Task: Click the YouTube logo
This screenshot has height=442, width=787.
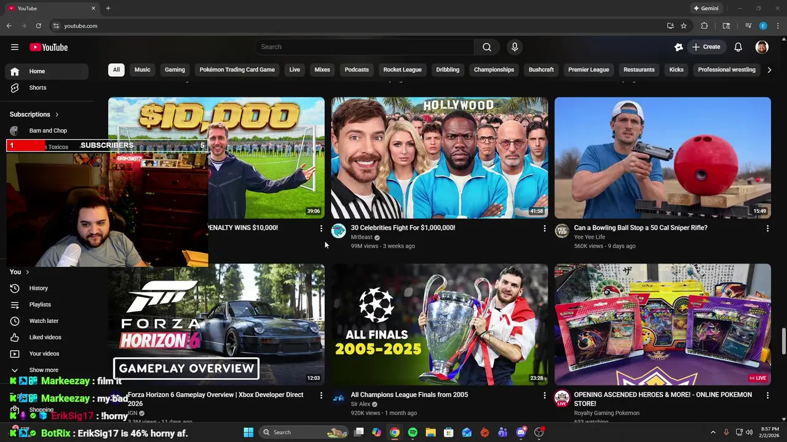Action: pos(49,47)
